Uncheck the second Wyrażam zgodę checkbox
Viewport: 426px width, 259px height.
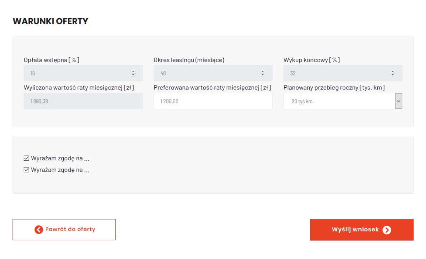(26, 170)
